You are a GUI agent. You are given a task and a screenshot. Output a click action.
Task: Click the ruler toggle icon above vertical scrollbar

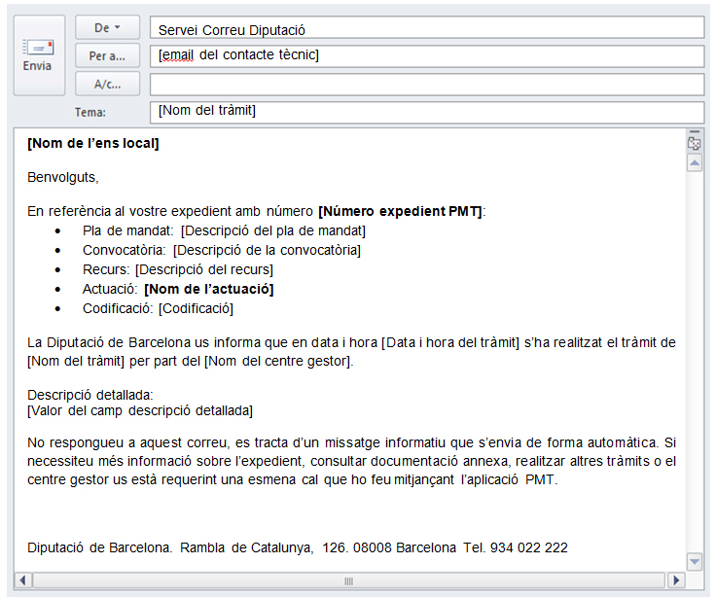click(x=694, y=142)
